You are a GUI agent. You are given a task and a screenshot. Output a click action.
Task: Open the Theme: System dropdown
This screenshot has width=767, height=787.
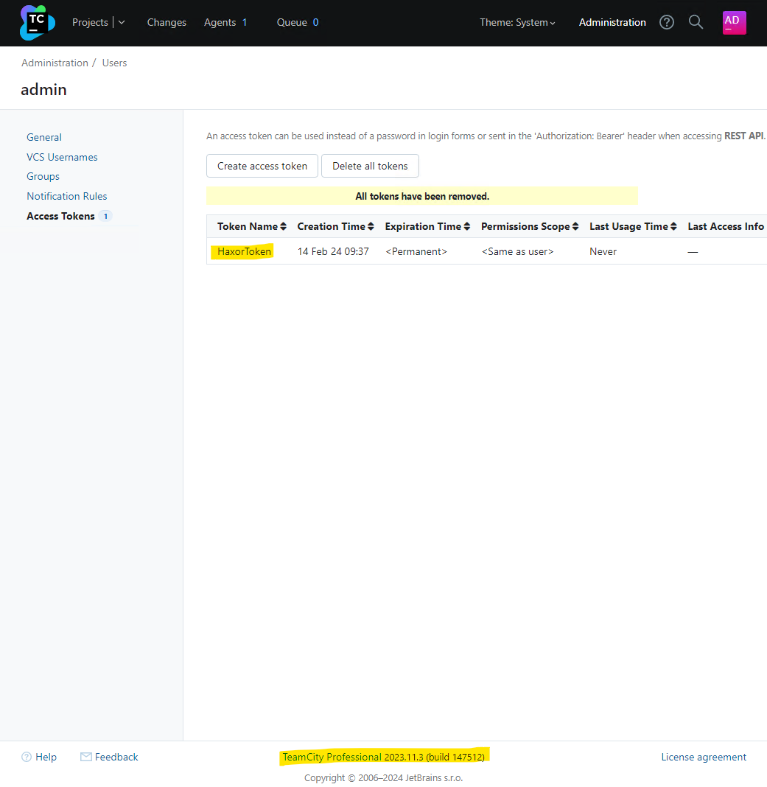point(517,22)
